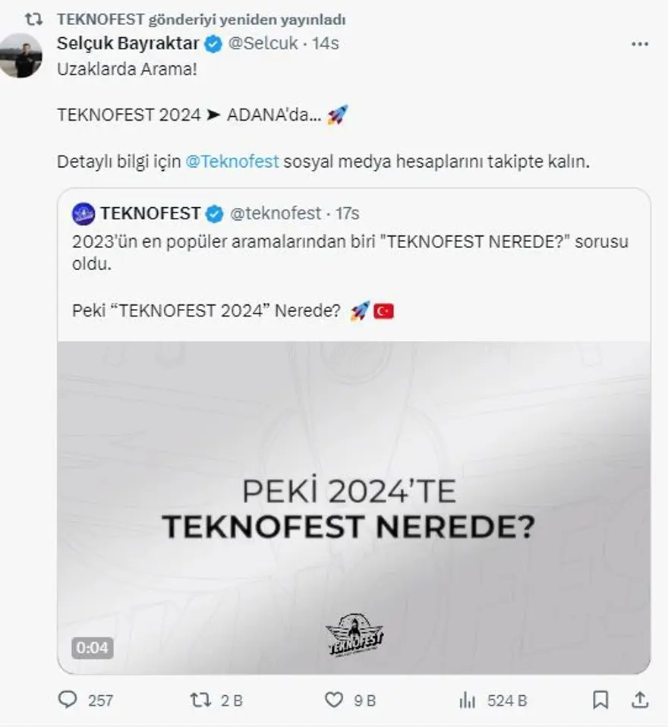The width and height of the screenshot is (668, 727).
Task: Open Selçuk Bayraktar's profile picture
Action: point(20,55)
